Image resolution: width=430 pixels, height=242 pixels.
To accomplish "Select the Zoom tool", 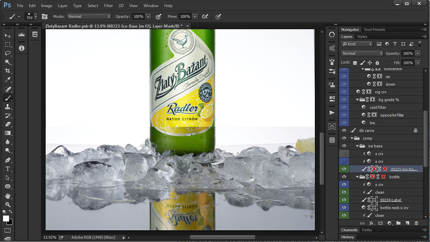I will 8,205.
